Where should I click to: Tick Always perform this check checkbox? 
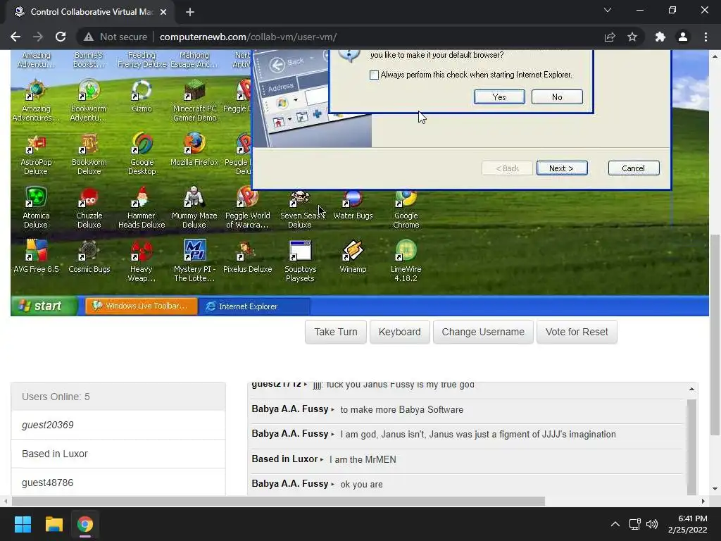point(375,75)
